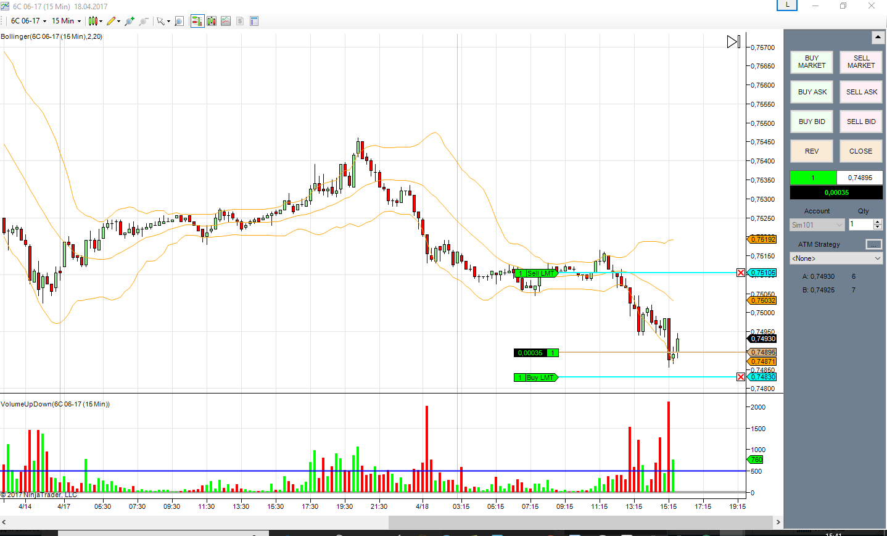Click the 0,75192 upper band marker
This screenshot has height=536, width=887.
point(762,239)
